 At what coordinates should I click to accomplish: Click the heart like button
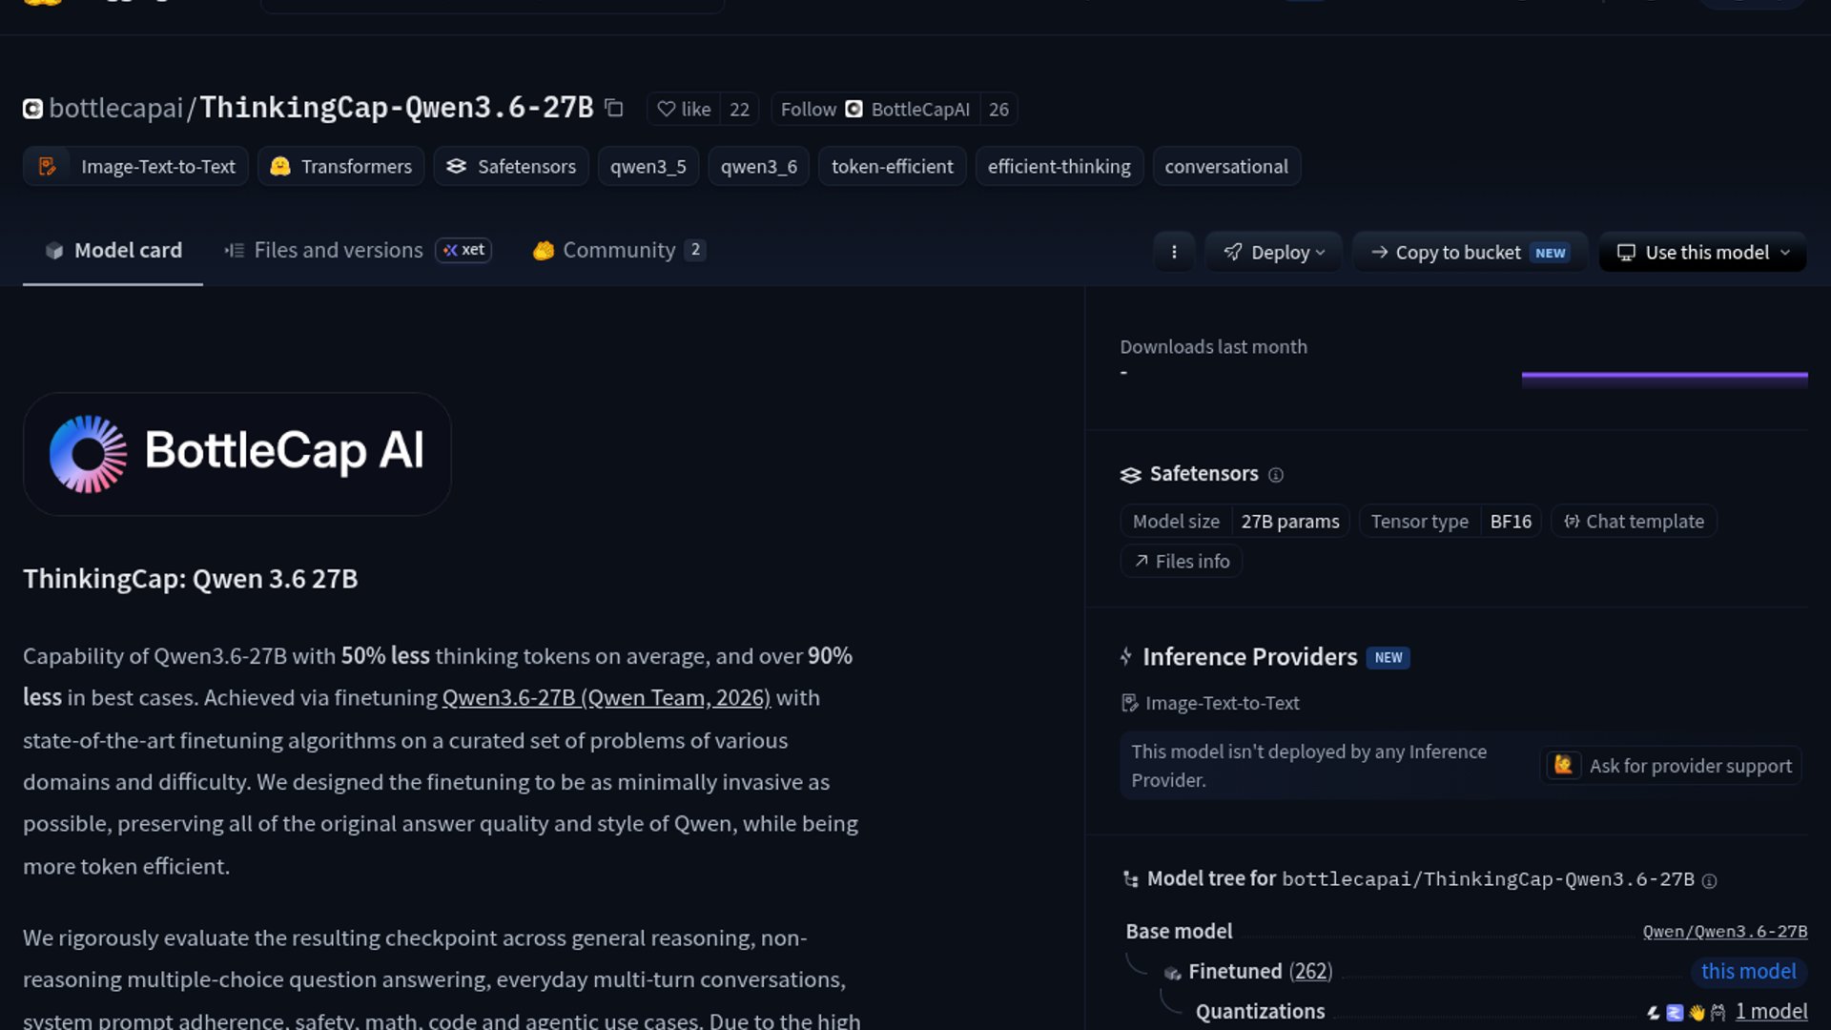pos(684,109)
